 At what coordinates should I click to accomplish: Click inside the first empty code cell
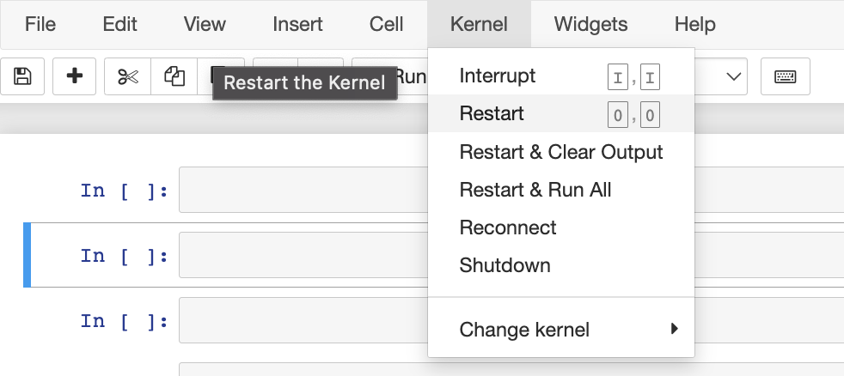pyautogui.click(x=303, y=190)
